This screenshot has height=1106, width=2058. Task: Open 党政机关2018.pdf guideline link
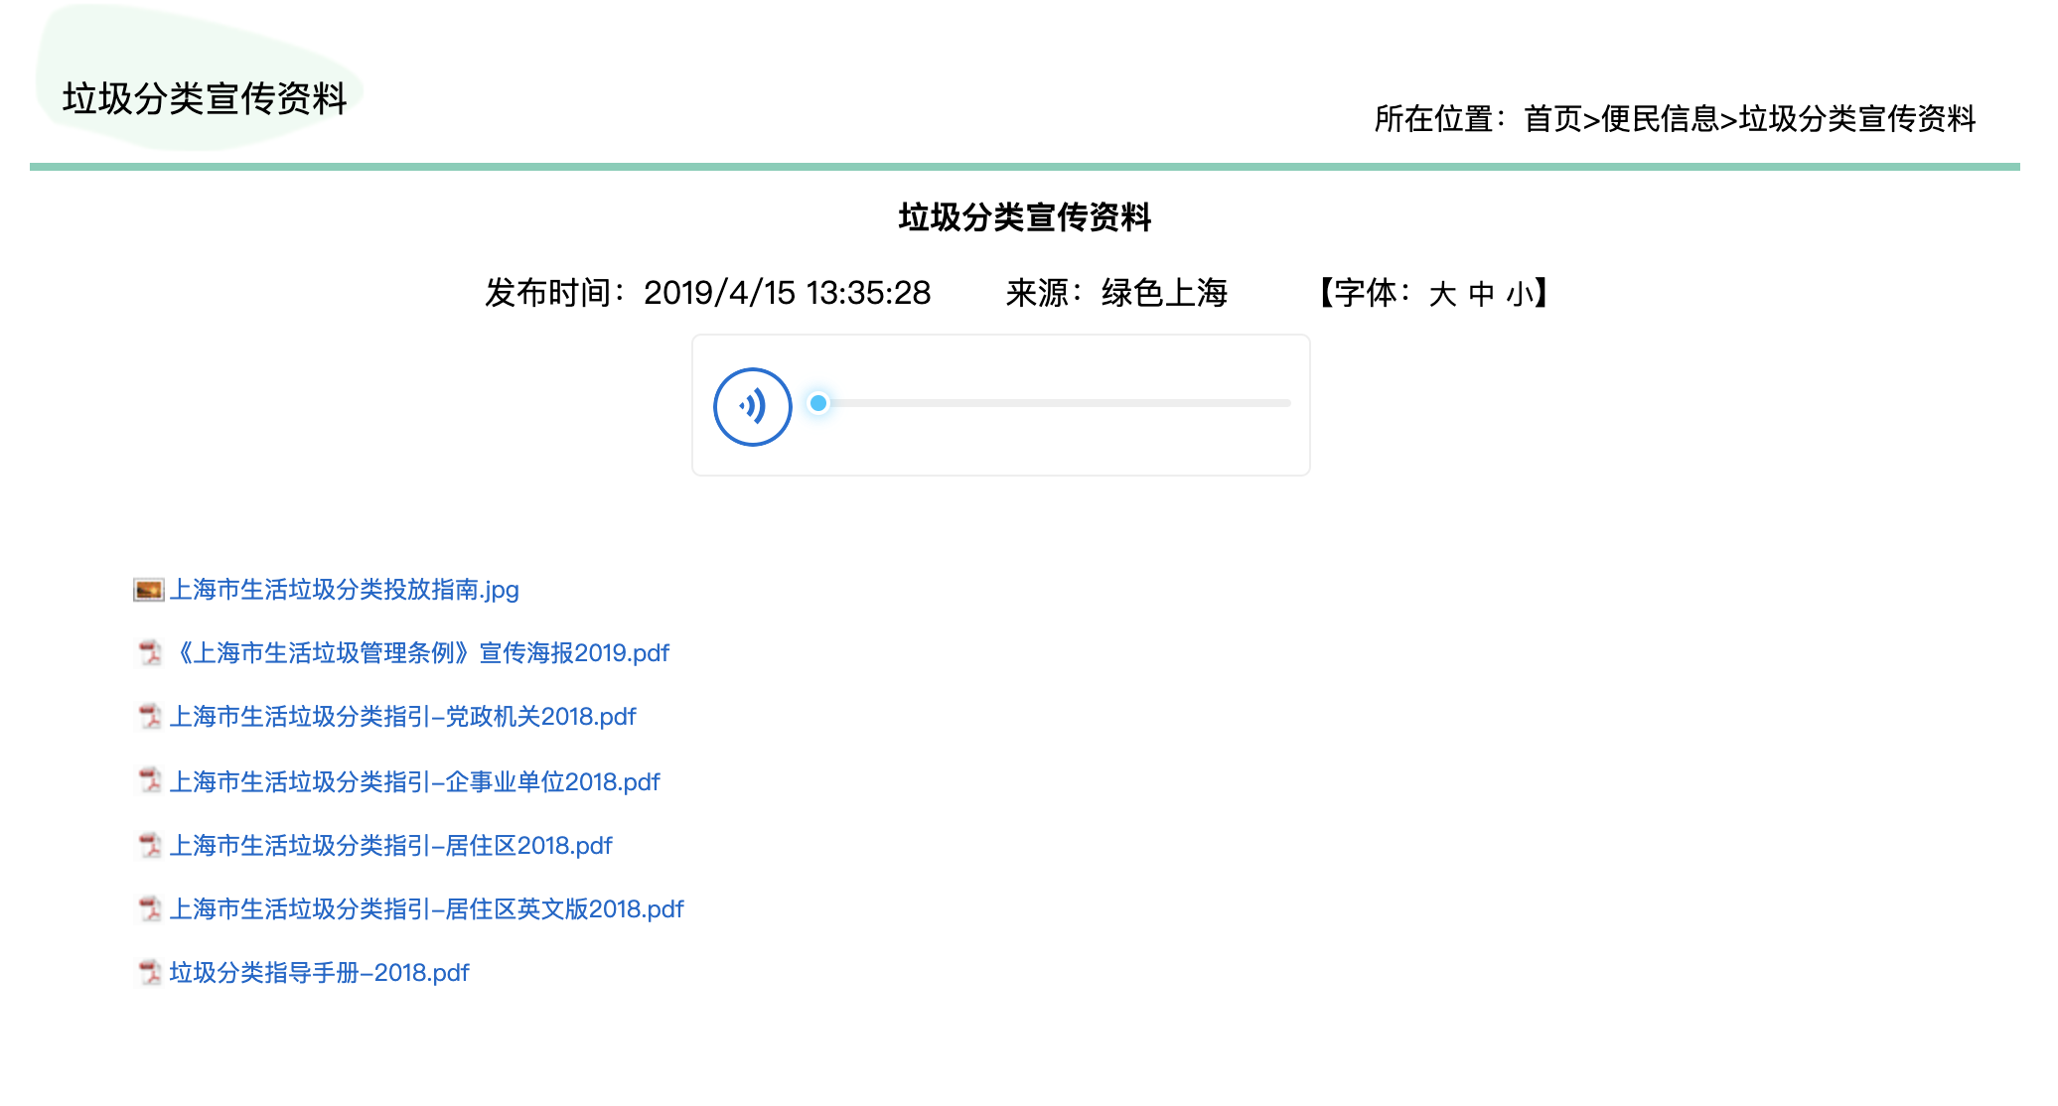click(x=402, y=717)
